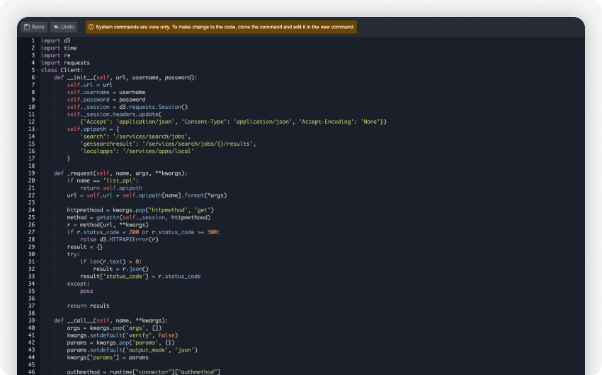602x375 pixels.
Task: Fold the __call__ method at line 39
Action: click(37, 321)
